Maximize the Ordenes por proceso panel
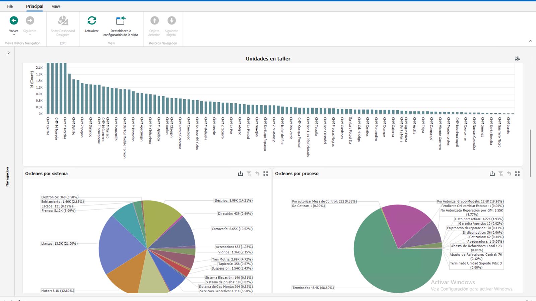 point(517,174)
